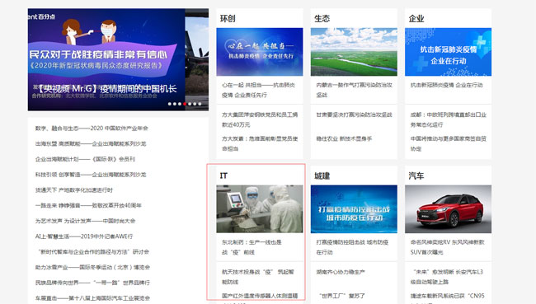Screen dimensions: 536x304
Task: Open 汽车 article about 捷途车载新风系统 CN95
Action: [448, 296]
